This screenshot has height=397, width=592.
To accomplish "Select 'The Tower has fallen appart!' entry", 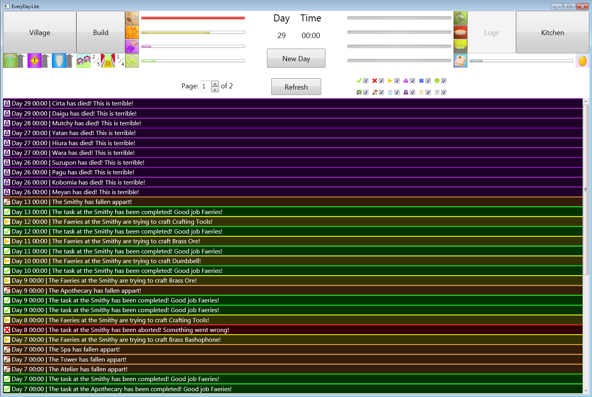I will 293,359.
